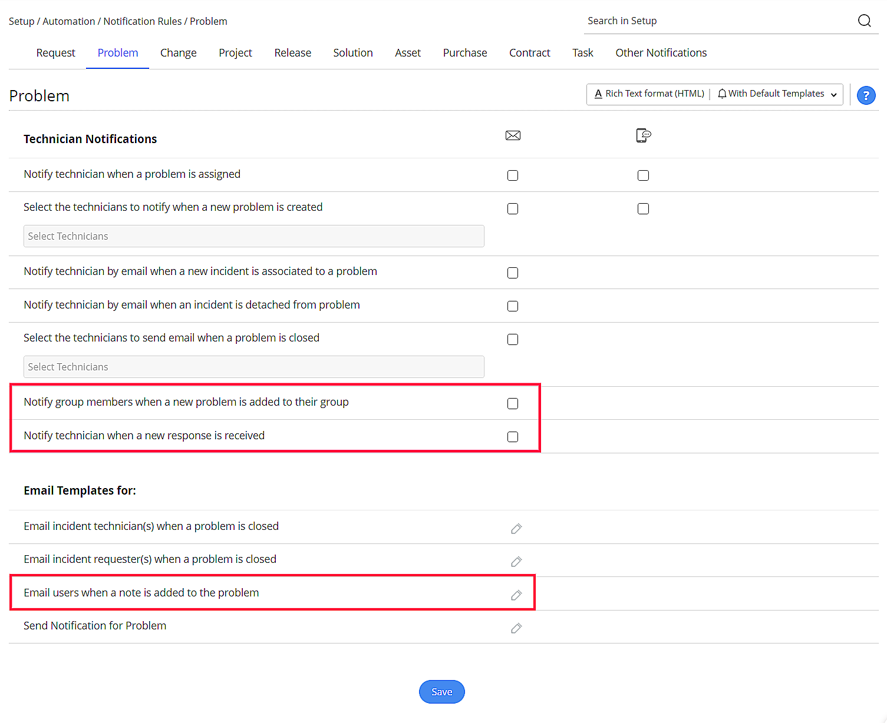The height and width of the screenshot is (723, 887).
Task: Open Select Technicians for new problem created
Action: tap(253, 236)
